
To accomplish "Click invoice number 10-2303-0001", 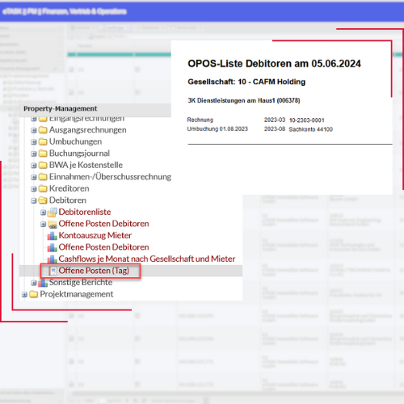I will (307, 120).
